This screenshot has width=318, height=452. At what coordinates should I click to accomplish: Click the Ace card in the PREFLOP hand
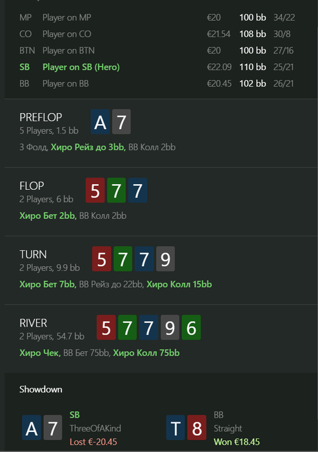[100, 121]
